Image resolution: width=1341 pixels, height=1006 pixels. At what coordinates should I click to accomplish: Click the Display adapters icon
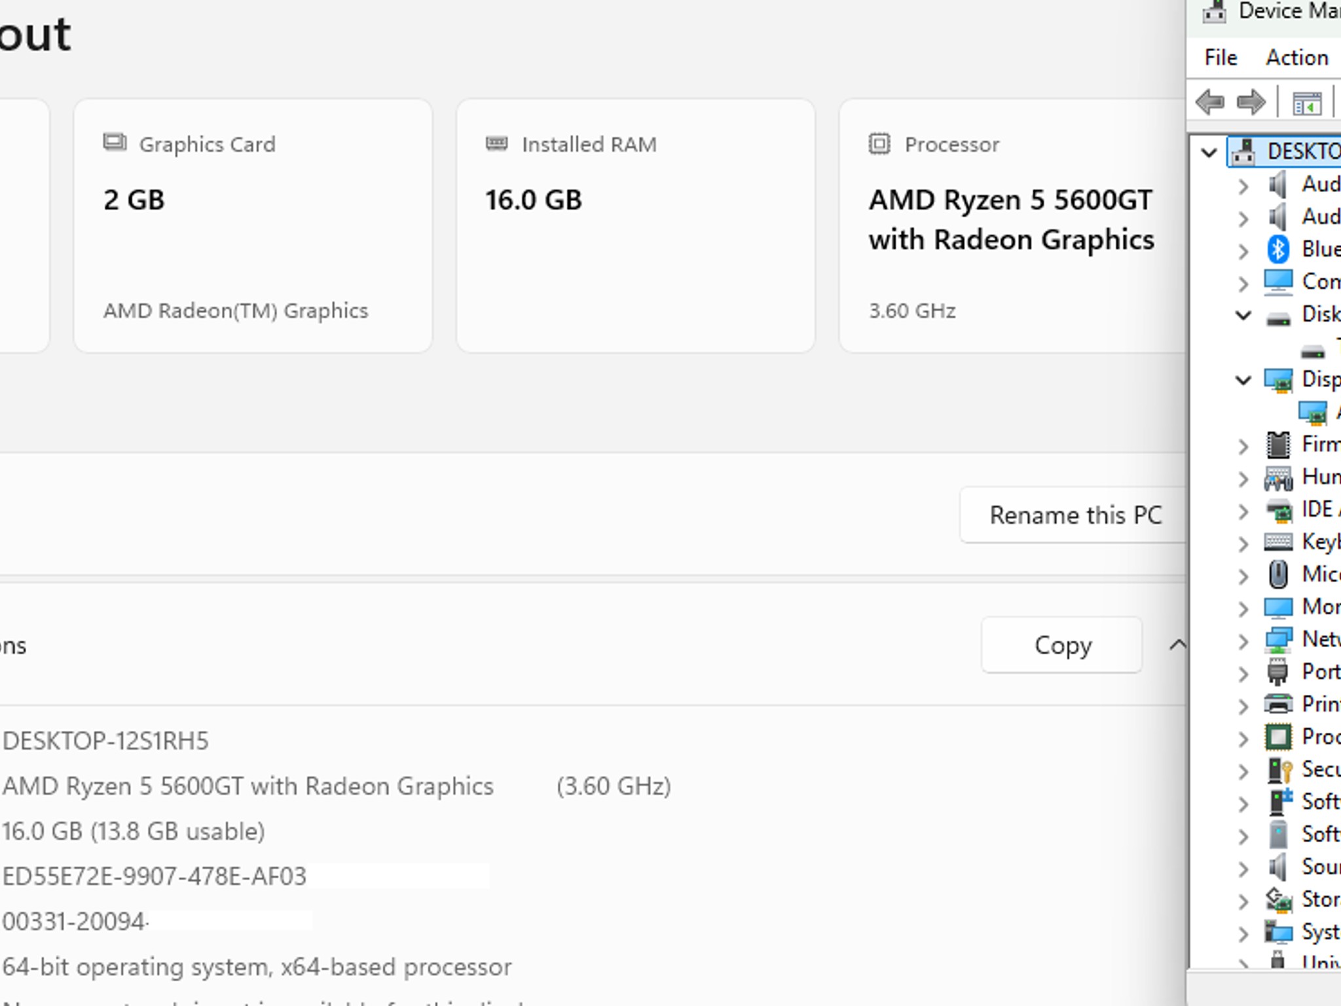pyautogui.click(x=1278, y=381)
